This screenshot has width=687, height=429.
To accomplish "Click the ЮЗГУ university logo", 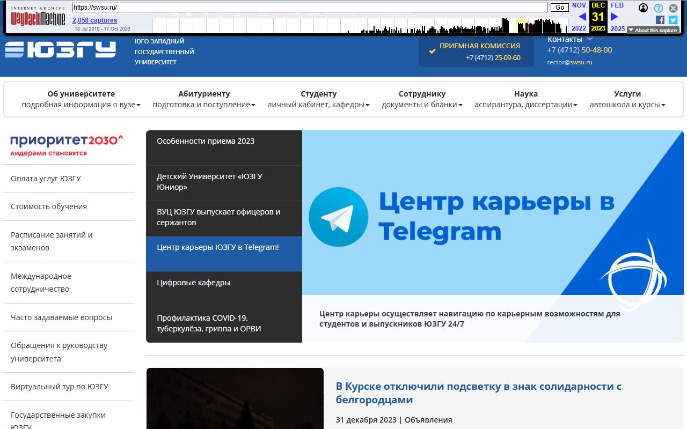I will (60, 49).
